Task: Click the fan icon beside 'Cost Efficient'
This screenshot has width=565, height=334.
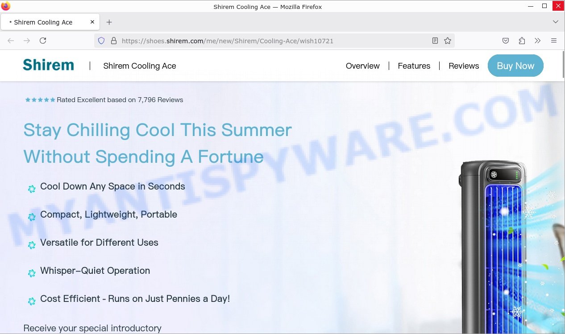Action: tap(32, 301)
